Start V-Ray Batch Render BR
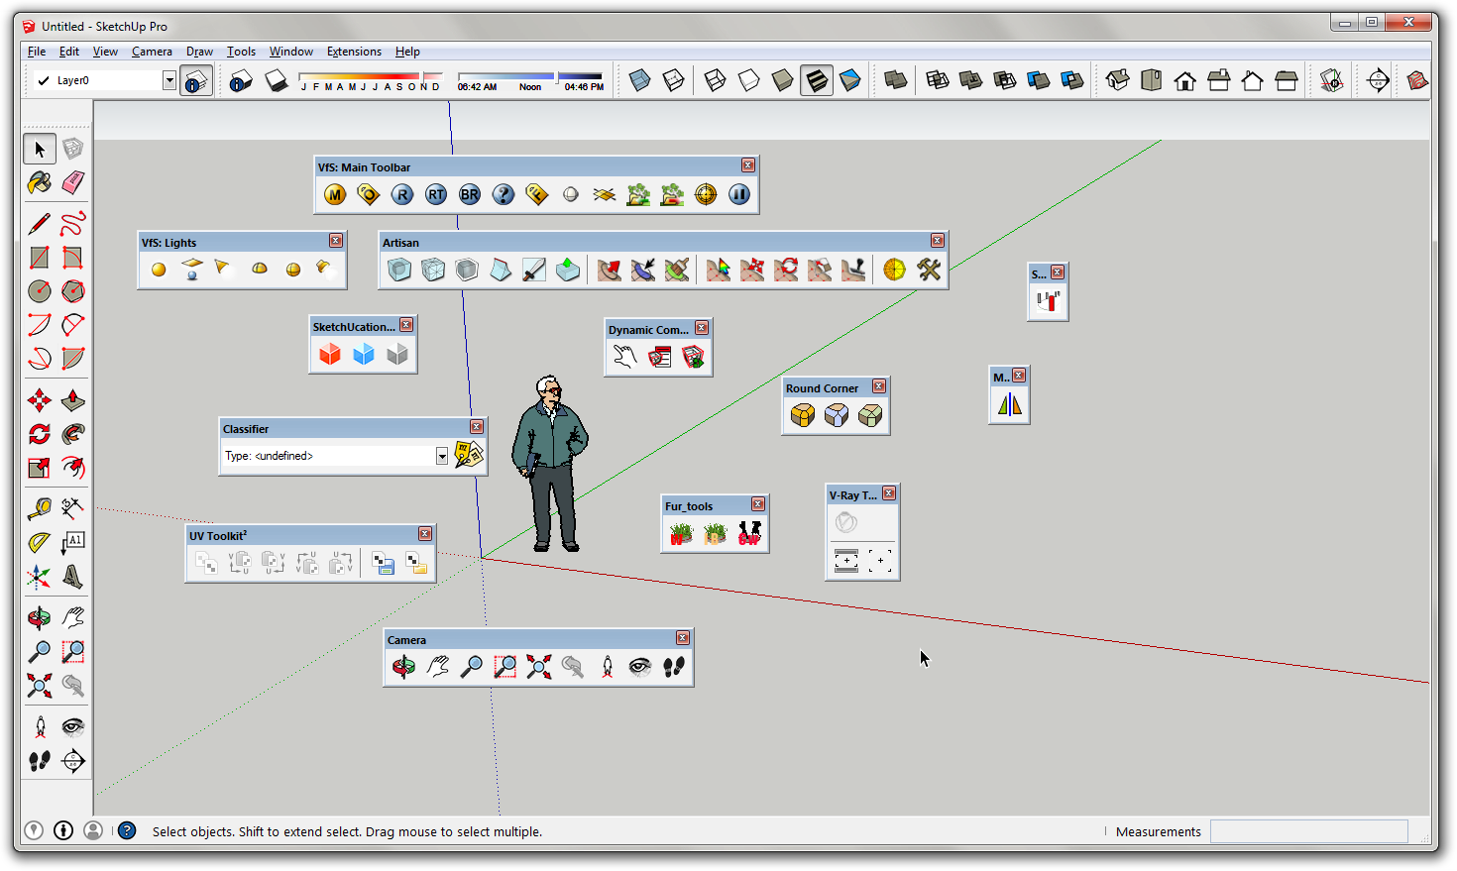The image size is (1457, 871). tap(470, 194)
